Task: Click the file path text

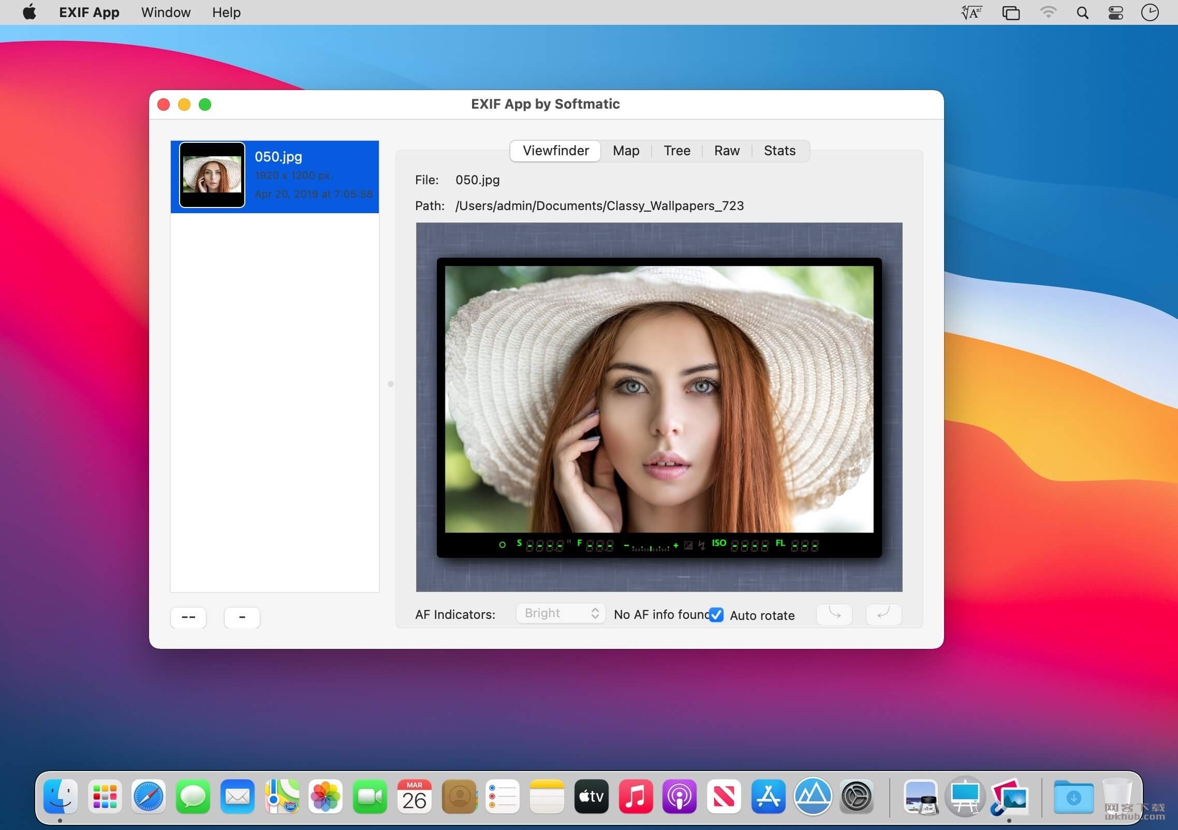Action: pyautogui.click(x=599, y=206)
